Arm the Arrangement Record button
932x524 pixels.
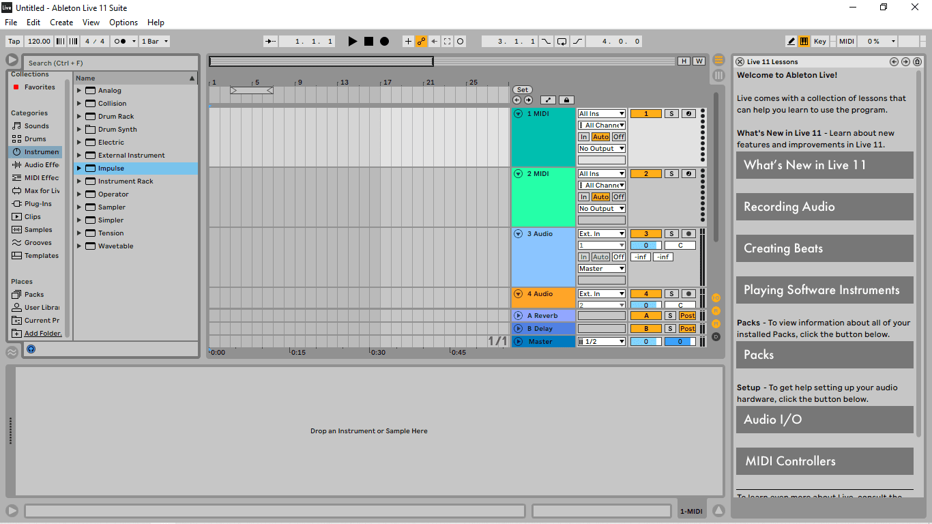coord(384,42)
